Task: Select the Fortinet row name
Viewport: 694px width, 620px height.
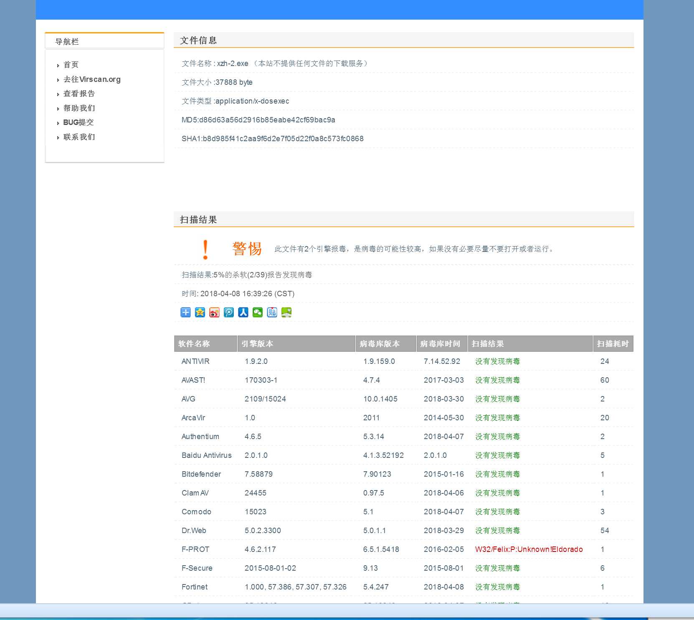Action: coord(195,587)
